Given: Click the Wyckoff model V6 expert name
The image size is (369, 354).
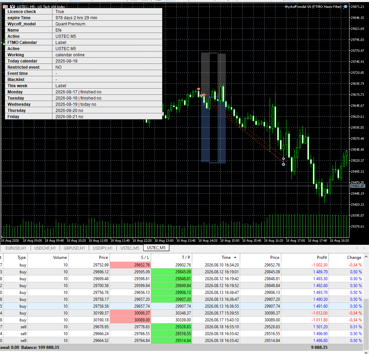Looking at the screenshot, I should tap(313, 7).
